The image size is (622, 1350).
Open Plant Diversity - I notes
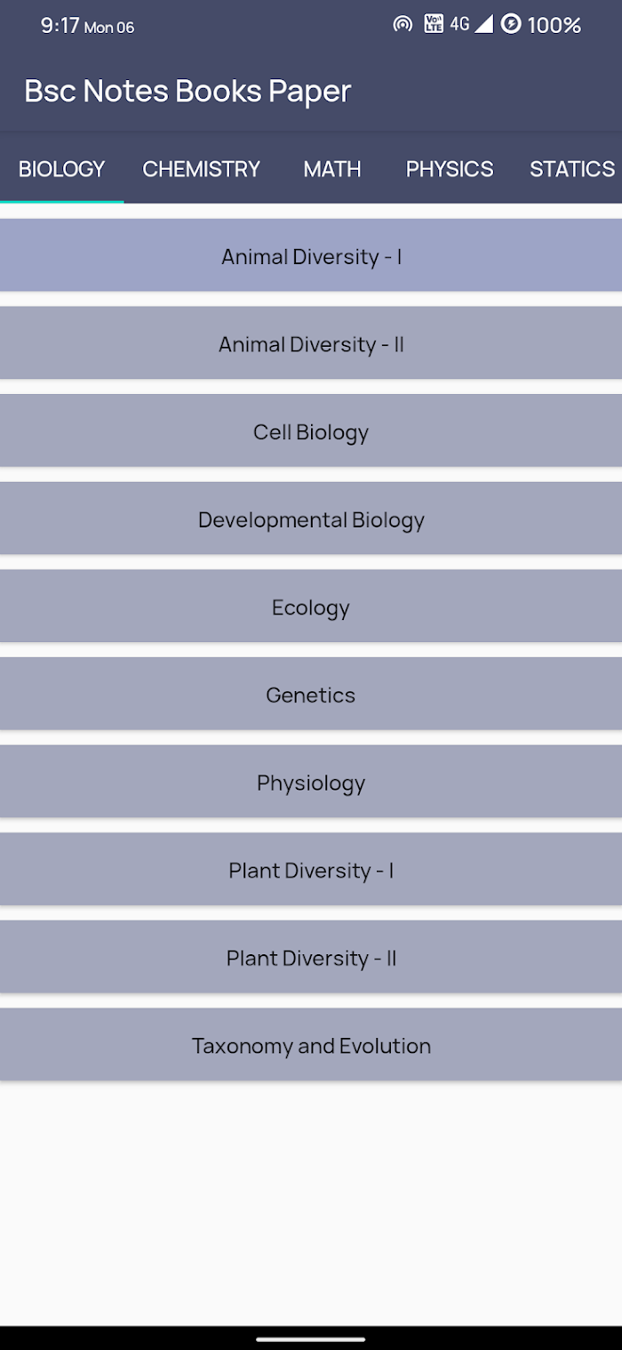(311, 870)
